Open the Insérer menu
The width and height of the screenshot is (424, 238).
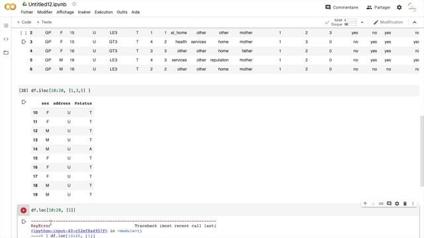pyautogui.click(x=84, y=12)
